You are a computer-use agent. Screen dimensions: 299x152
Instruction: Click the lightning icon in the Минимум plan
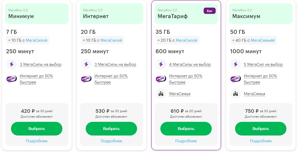point(12,64)
